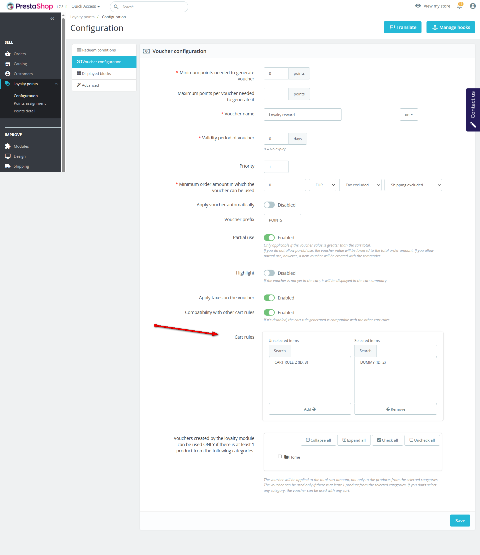Open the EUR currency dropdown
The height and width of the screenshot is (555, 480).
(322, 185)
